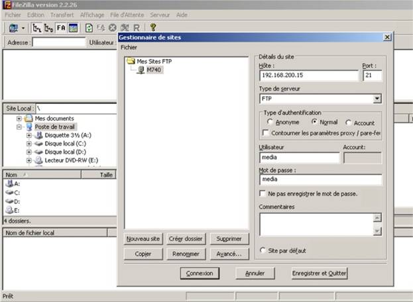Click the Supprimer button
The width and height of the screenshot is (413, 302).
pos(229,239)
